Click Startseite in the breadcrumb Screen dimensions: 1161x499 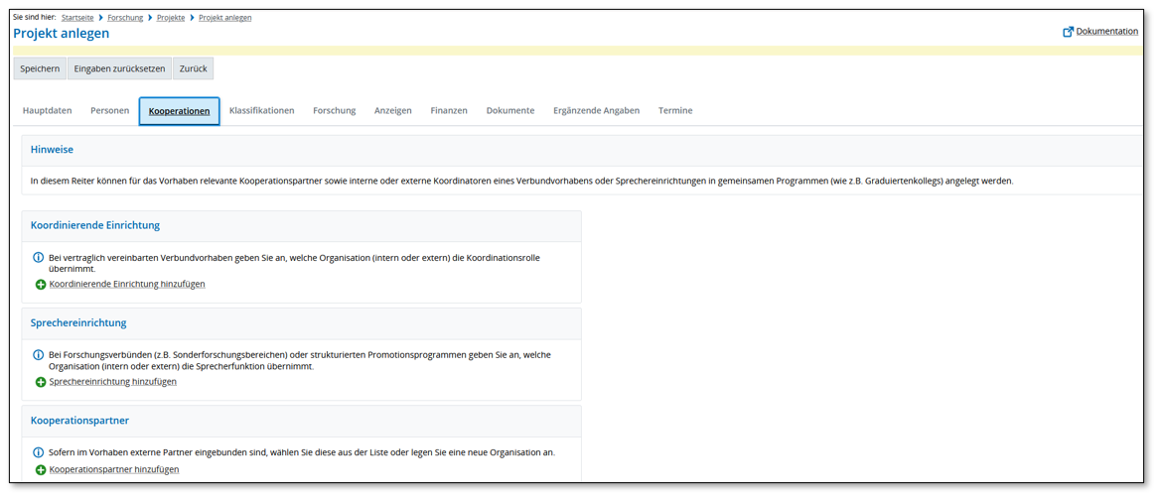point(78,18)
